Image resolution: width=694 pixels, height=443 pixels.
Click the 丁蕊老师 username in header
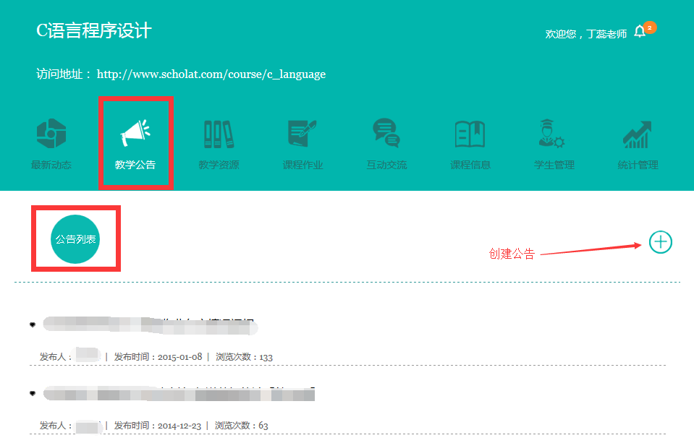[x=606, y=34]
